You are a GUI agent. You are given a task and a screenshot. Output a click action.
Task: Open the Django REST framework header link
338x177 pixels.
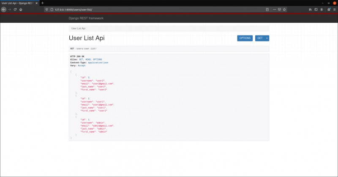coord(86,18)
